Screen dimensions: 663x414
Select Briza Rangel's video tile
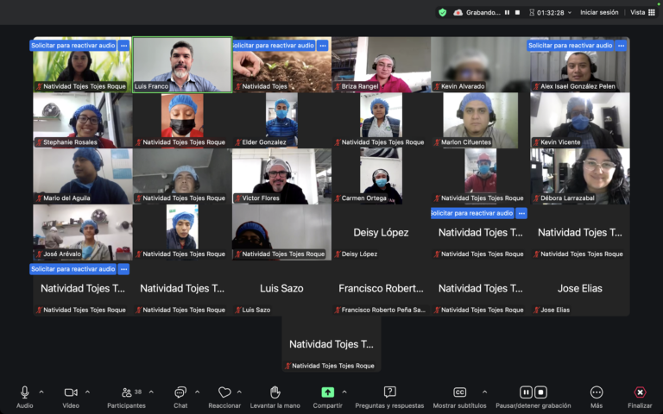point(381,65)
